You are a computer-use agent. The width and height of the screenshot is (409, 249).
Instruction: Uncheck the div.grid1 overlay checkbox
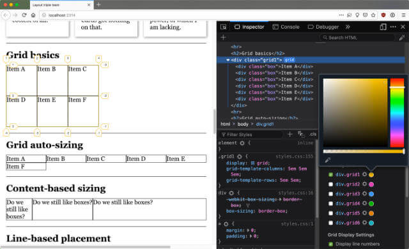(331, 174)
